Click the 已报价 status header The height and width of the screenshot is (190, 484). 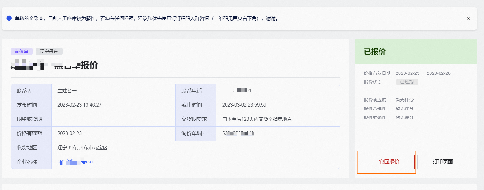click(x=375, y=52)
